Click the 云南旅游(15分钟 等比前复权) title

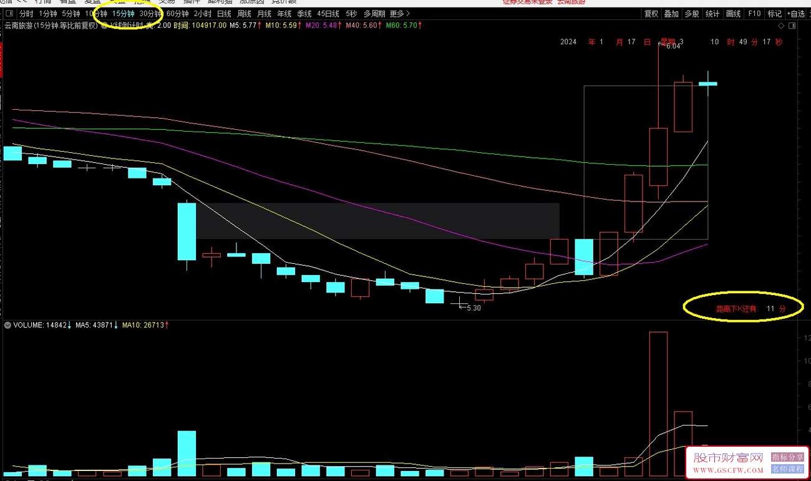[x=51, y=26]
